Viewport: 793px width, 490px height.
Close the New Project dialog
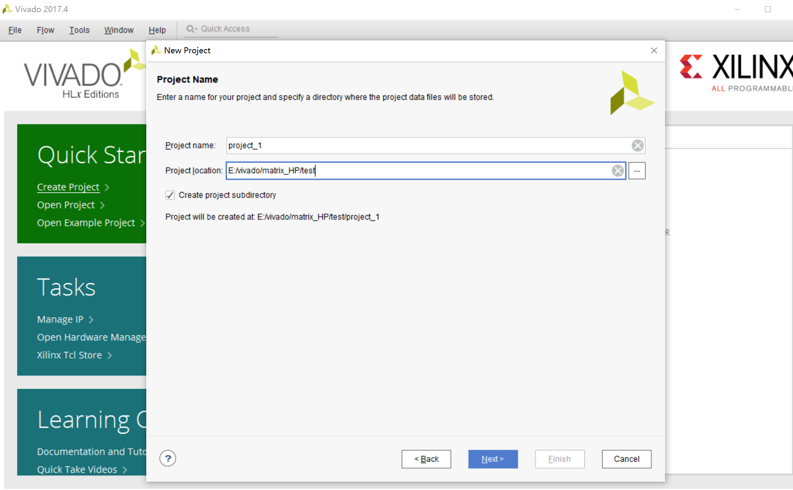click(654, 51)
